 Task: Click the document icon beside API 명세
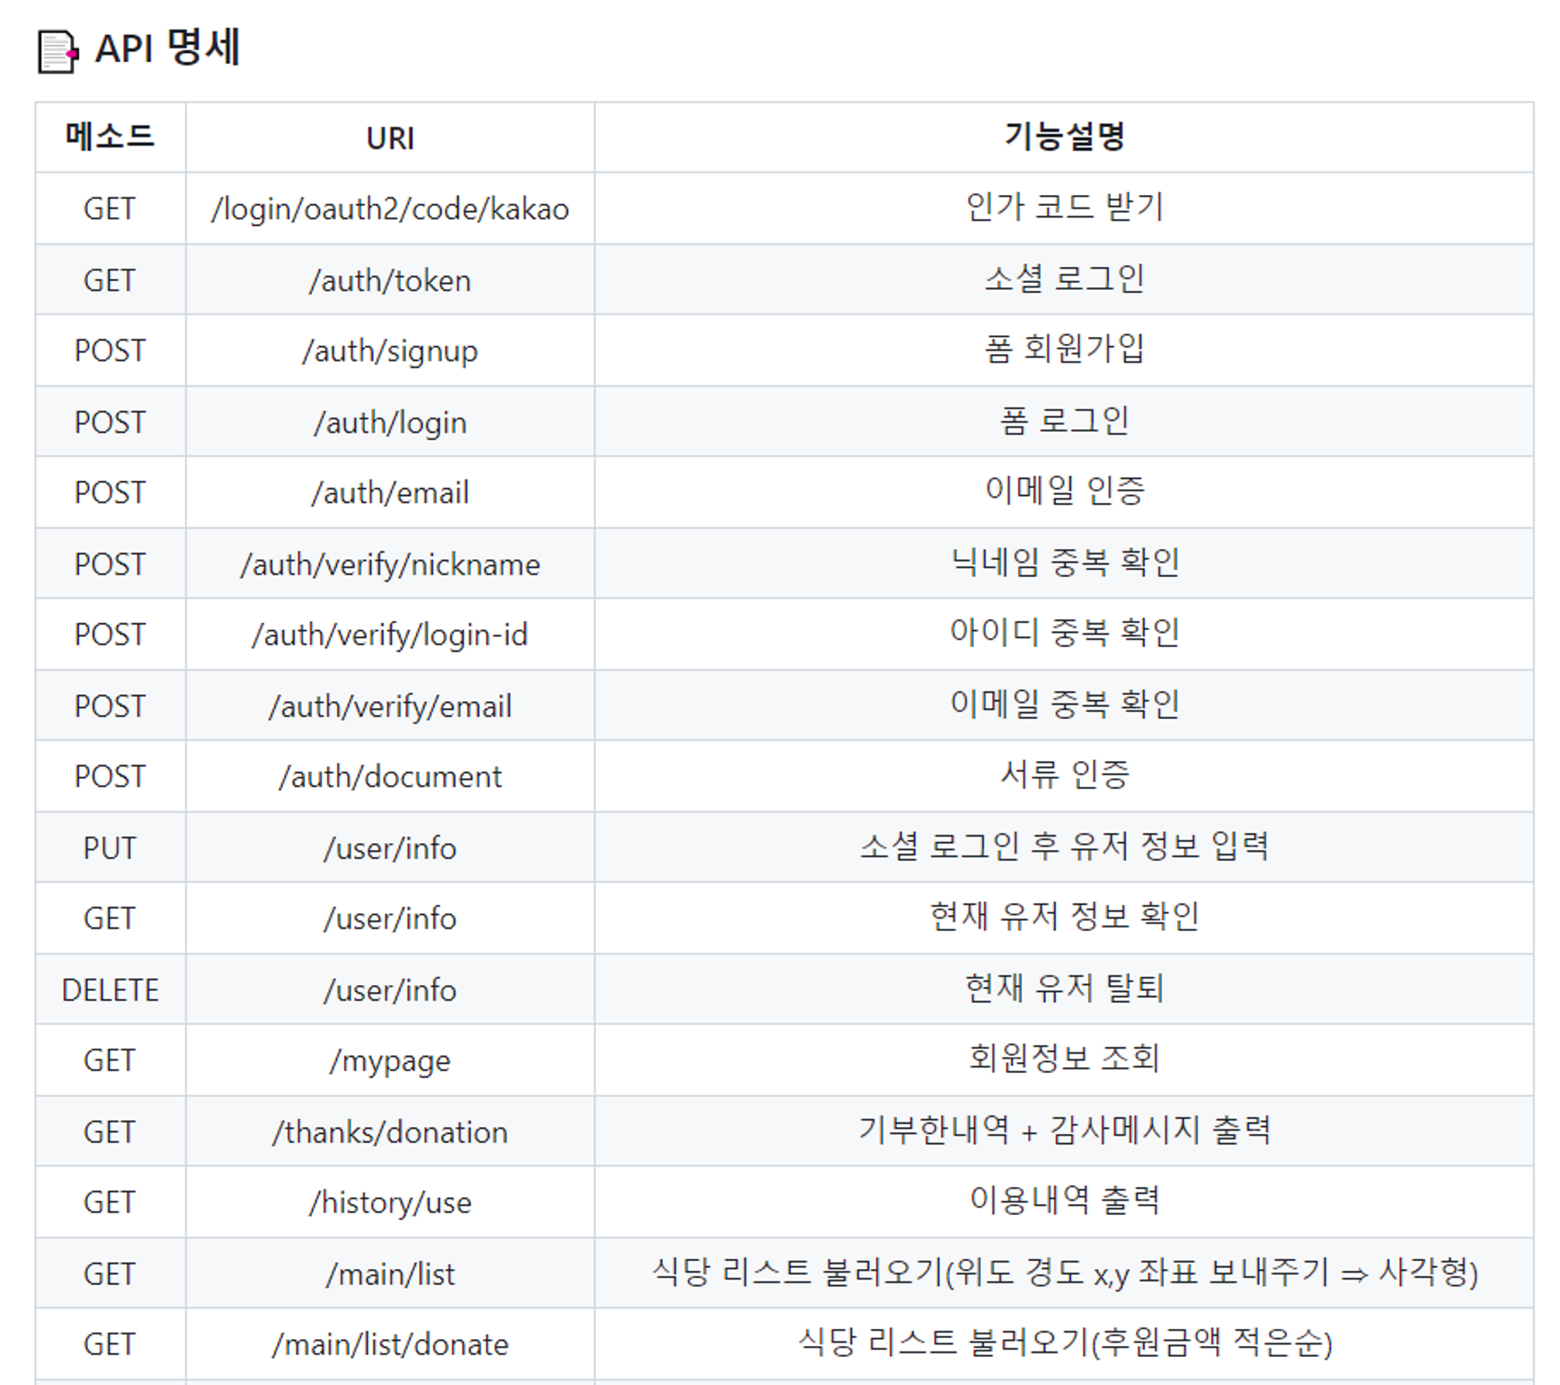55,51
